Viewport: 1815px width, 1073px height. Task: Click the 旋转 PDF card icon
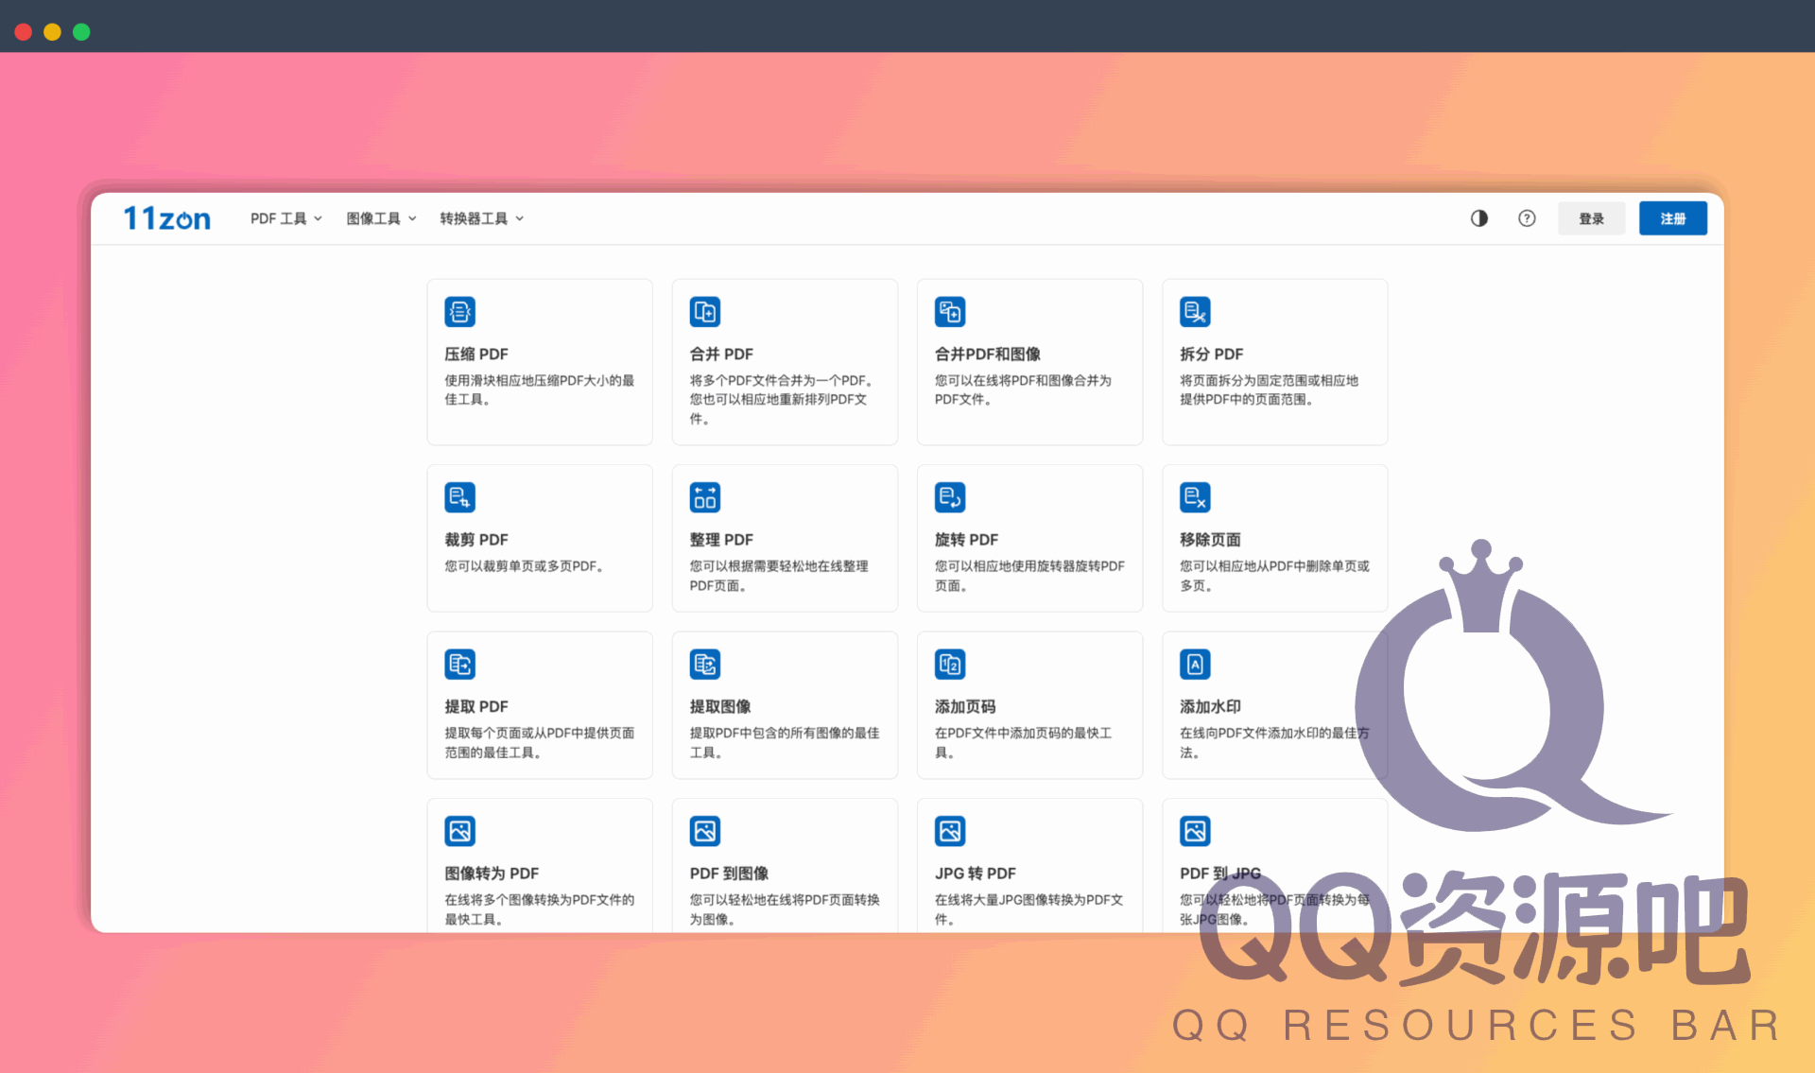click(x=950, y=496)
